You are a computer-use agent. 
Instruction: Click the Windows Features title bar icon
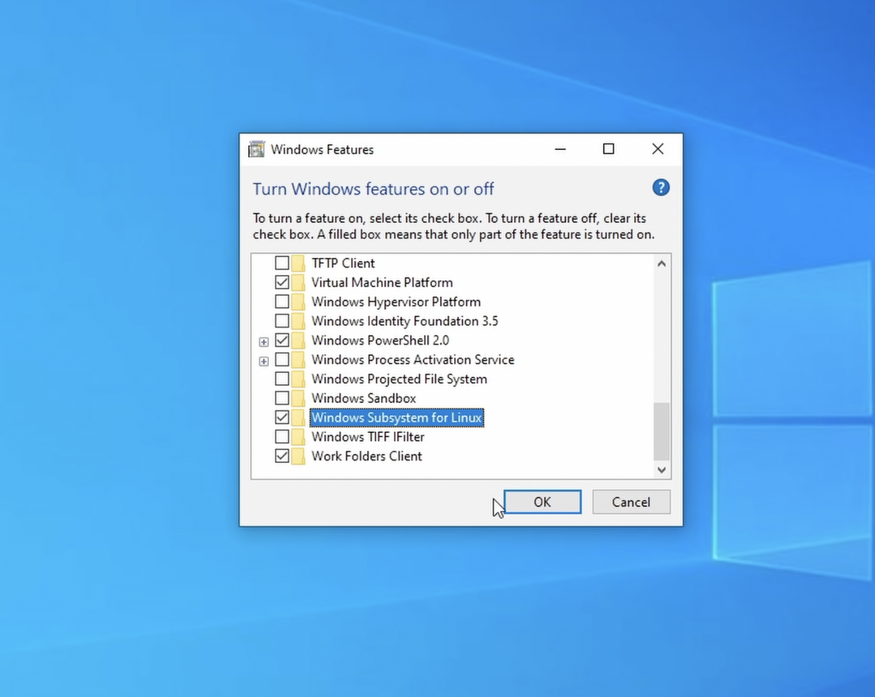tap(256, 149)
